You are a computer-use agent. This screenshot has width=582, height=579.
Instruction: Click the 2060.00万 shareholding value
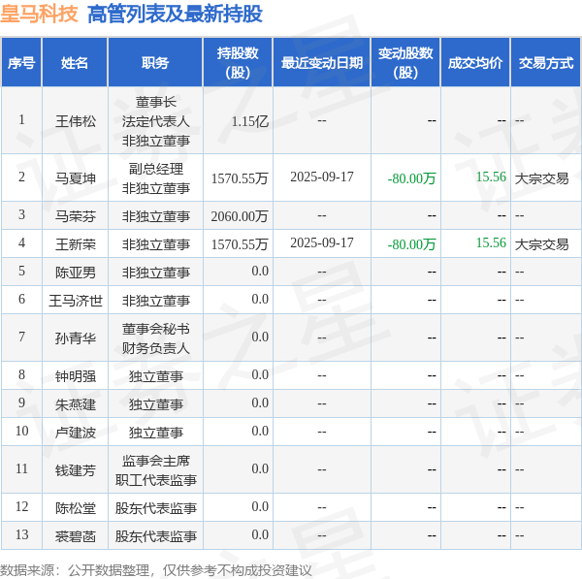[240, 216]
